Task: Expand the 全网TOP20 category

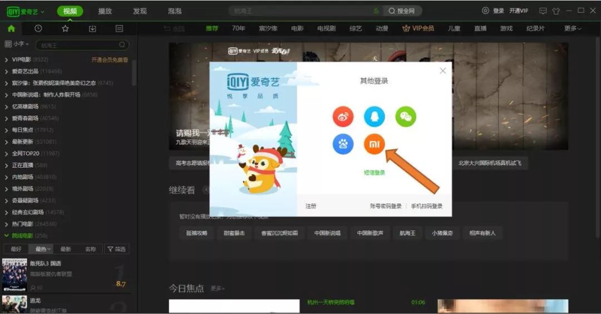Action: point(7,154)
